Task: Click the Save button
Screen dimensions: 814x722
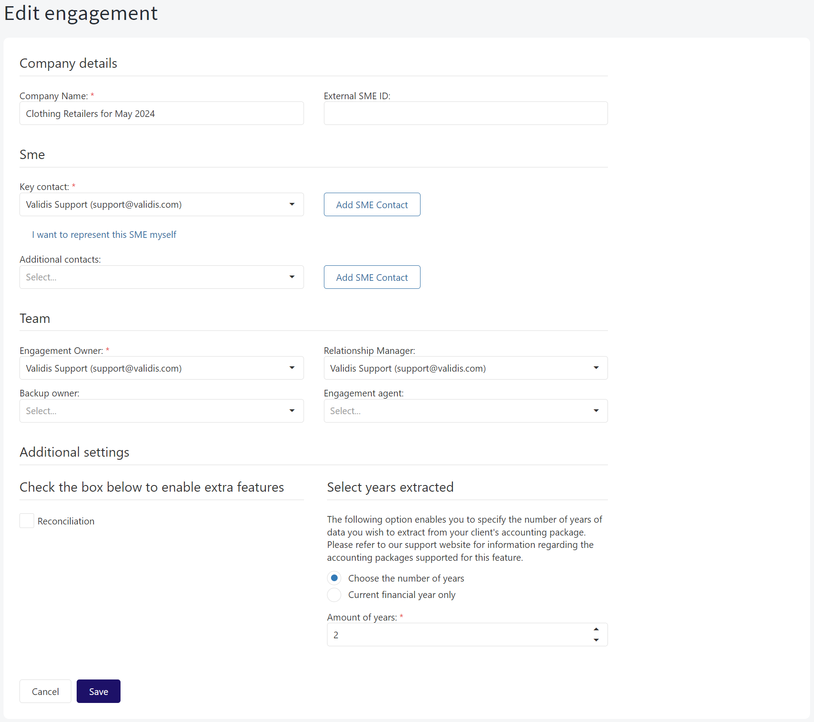Action: pyautogui.click(x=98, y=691)
